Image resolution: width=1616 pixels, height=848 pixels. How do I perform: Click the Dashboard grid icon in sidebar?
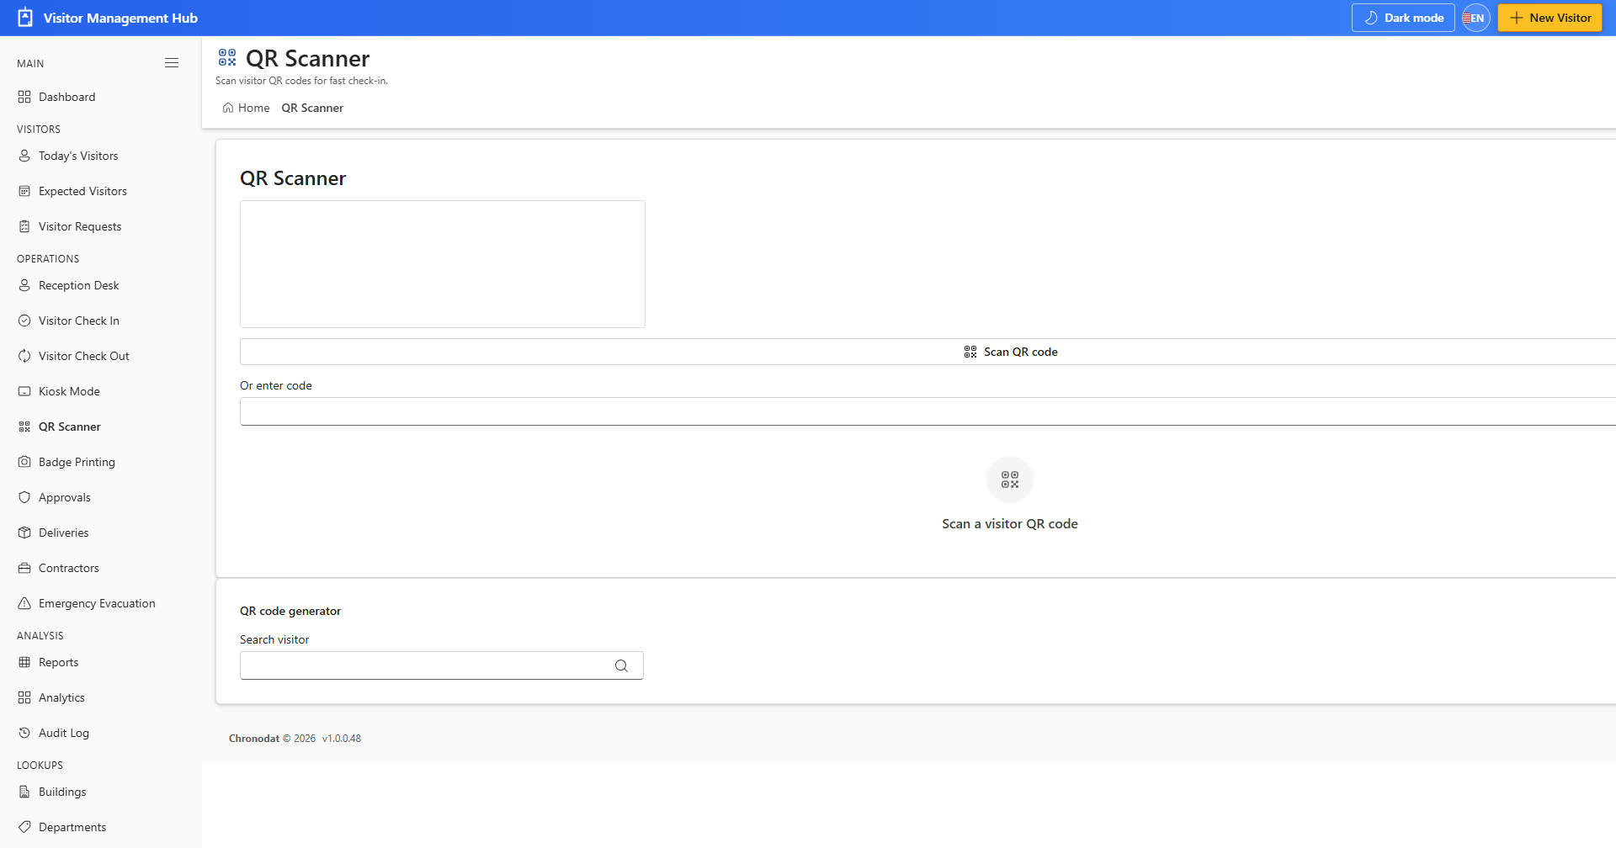point(24,97)
